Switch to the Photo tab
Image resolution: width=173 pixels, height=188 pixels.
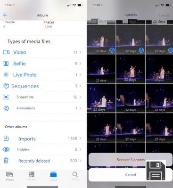(10, 176)
